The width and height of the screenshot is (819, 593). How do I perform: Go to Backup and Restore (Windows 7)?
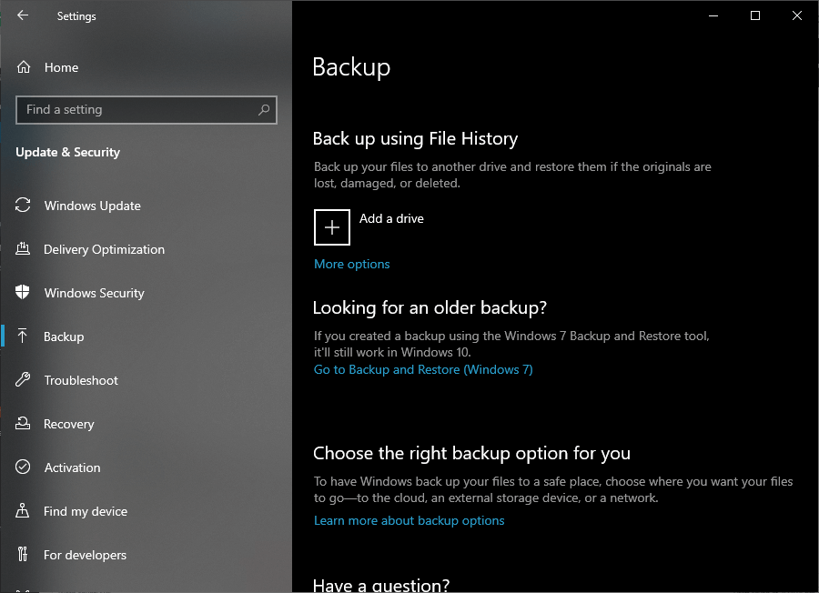pyautogui.click(x=423, y=369)
